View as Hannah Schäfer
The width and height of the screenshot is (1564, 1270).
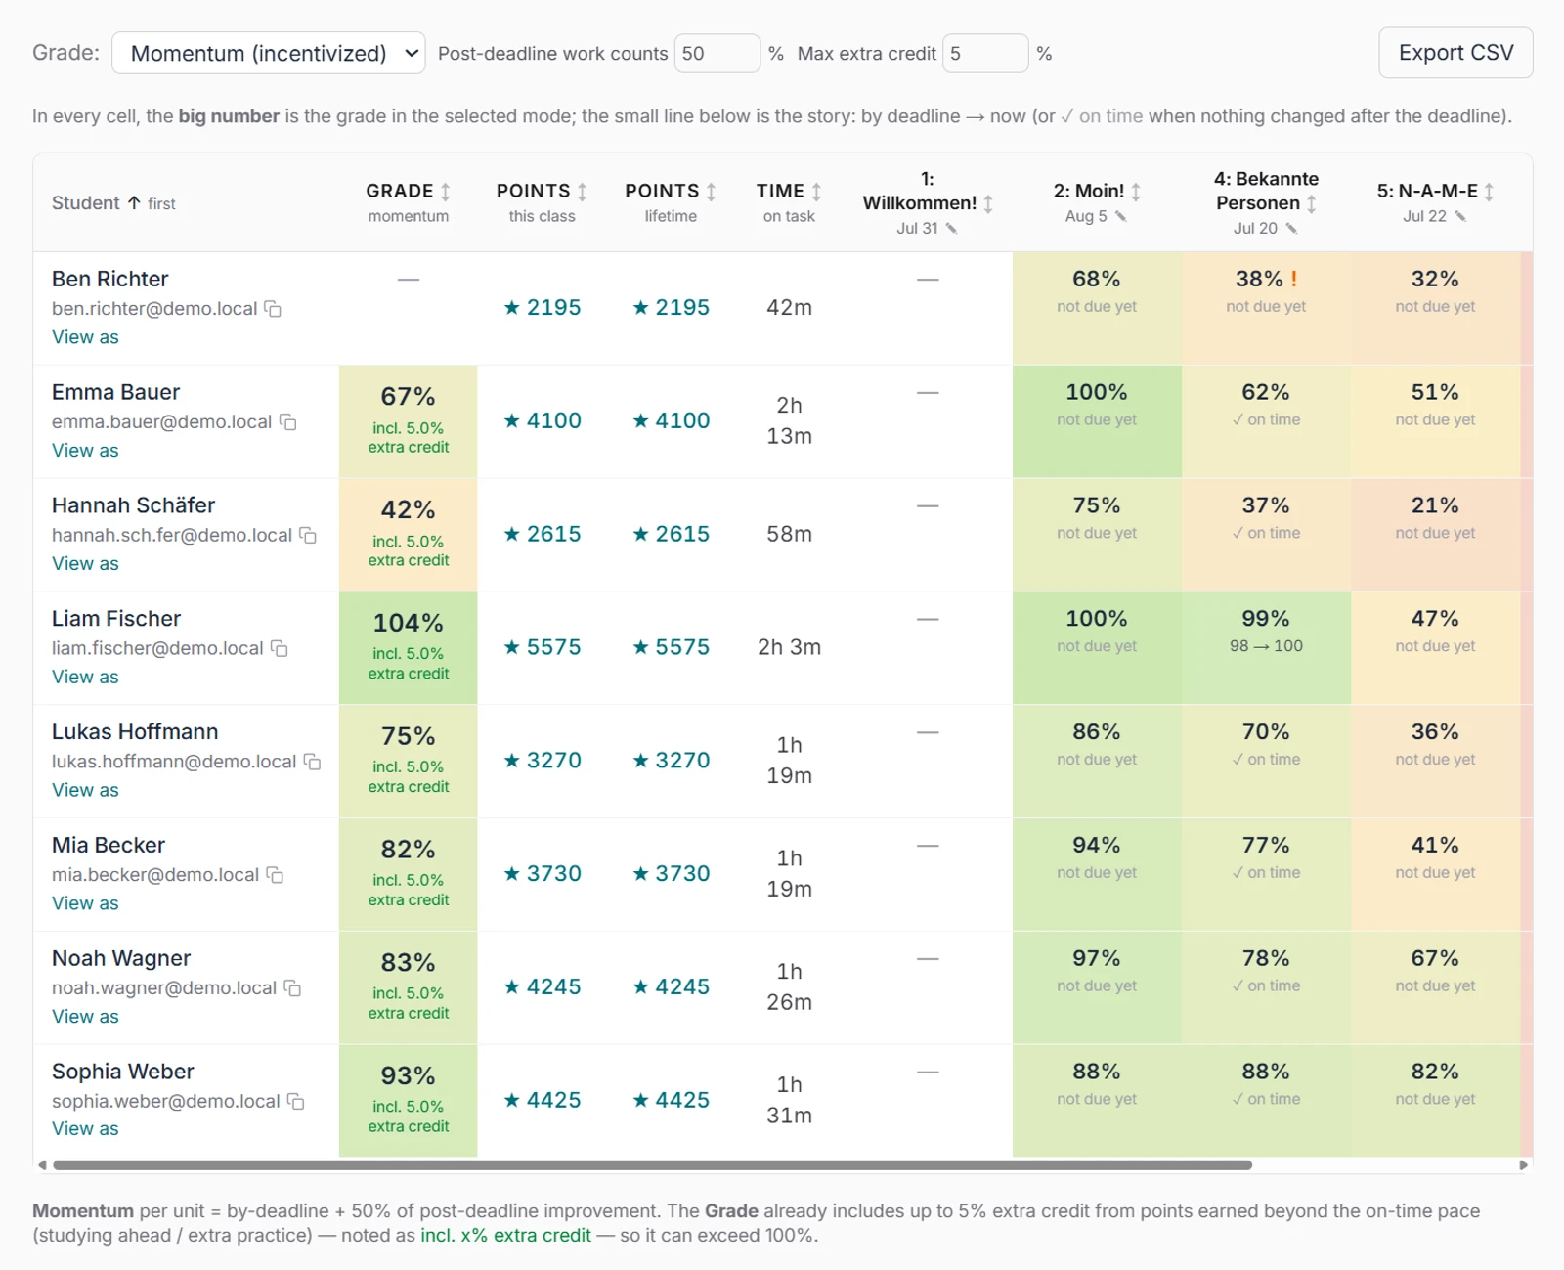click(x=85, y=564)
